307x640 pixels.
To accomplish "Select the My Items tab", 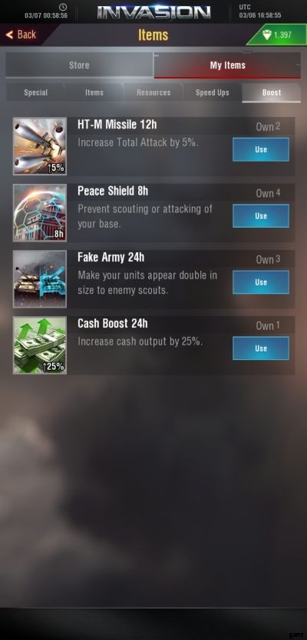I will (228, 65).
